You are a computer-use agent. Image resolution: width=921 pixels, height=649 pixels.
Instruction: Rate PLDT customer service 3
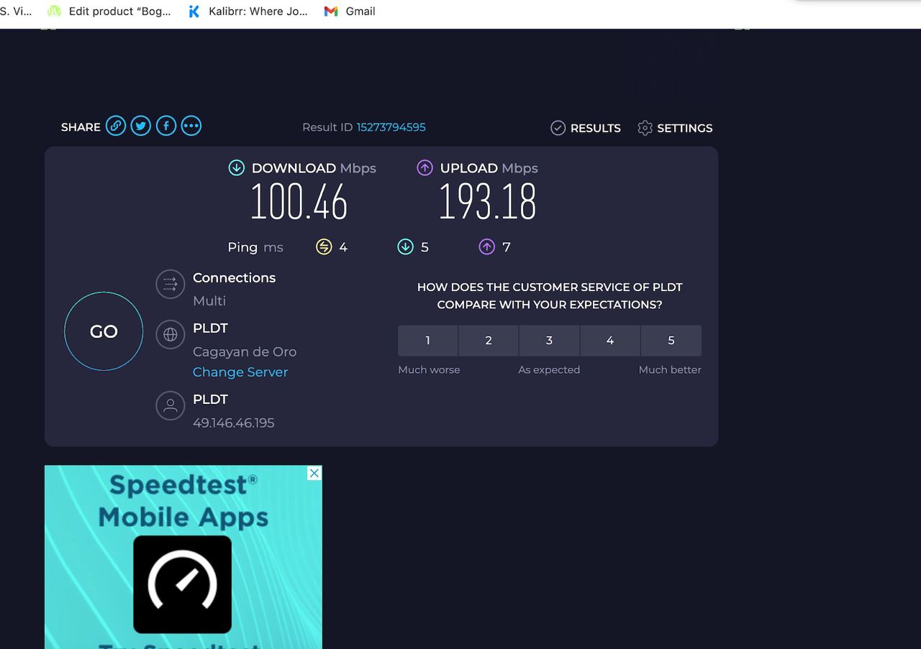(x=549, y=341)
